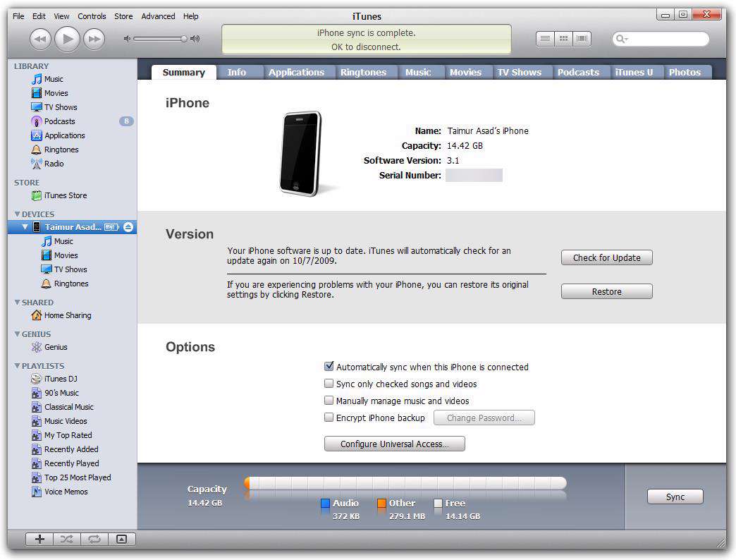This screenshot has height=560, width=736.
Task: Switch to Cover Flow view
Action: tap(582, 39)
